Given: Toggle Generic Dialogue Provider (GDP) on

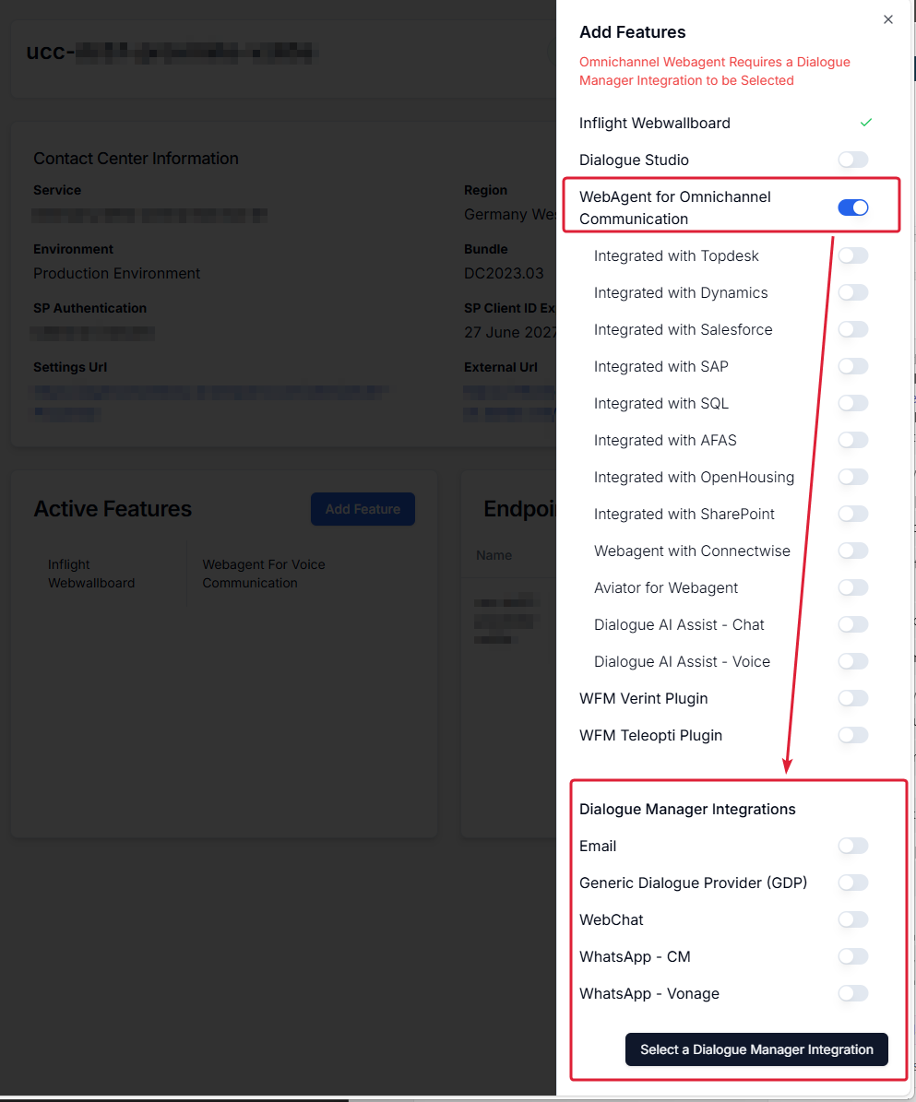Looking at the screenshot, I should click(852, 883).
